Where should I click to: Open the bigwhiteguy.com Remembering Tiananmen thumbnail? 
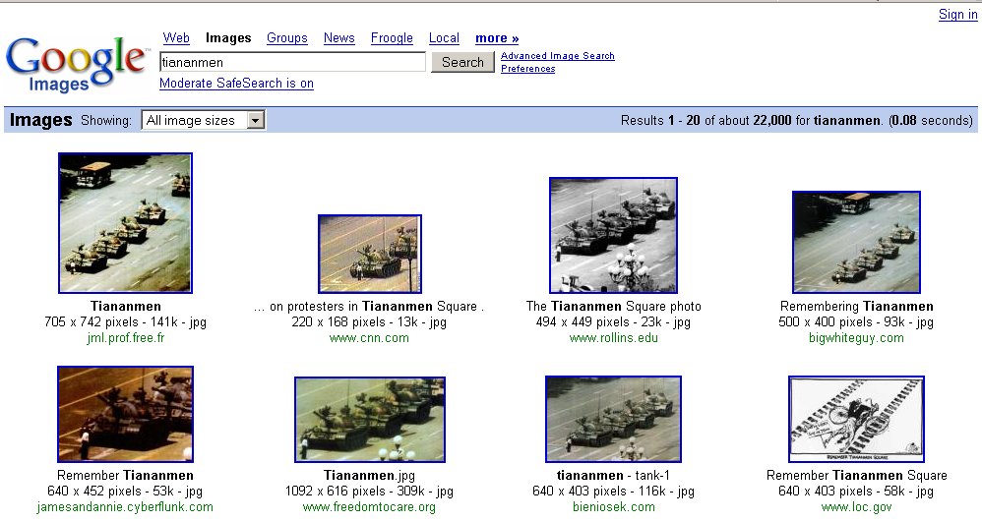pyautogui.click(x=856, y=242)
